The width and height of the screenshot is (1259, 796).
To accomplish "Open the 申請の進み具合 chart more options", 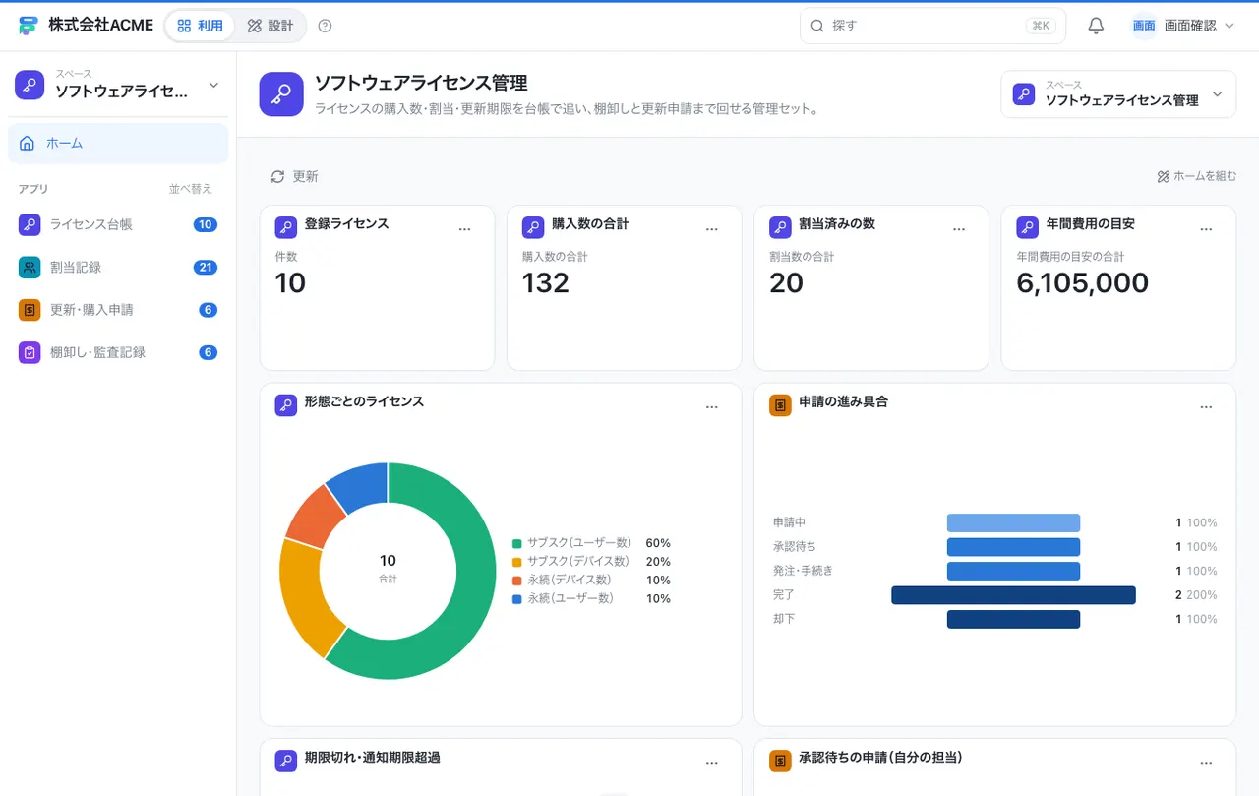I will coord(1206,406).
